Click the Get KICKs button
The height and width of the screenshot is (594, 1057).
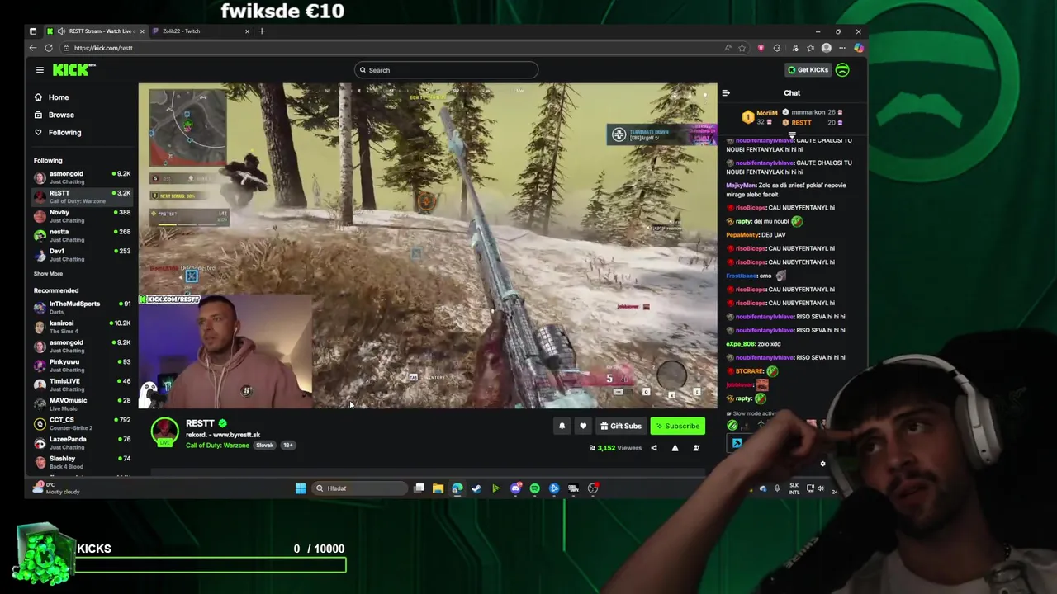click(808, 70)
